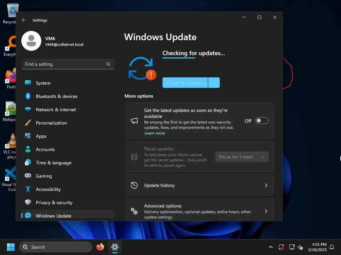Screen dimensions: 341x255
Task: Follow the Learn more link
Action: click(x=155, y=133)
